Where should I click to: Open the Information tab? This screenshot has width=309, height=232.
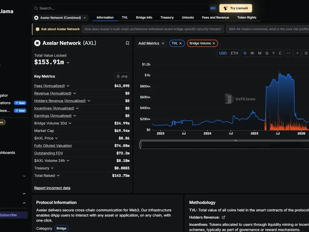105,18
